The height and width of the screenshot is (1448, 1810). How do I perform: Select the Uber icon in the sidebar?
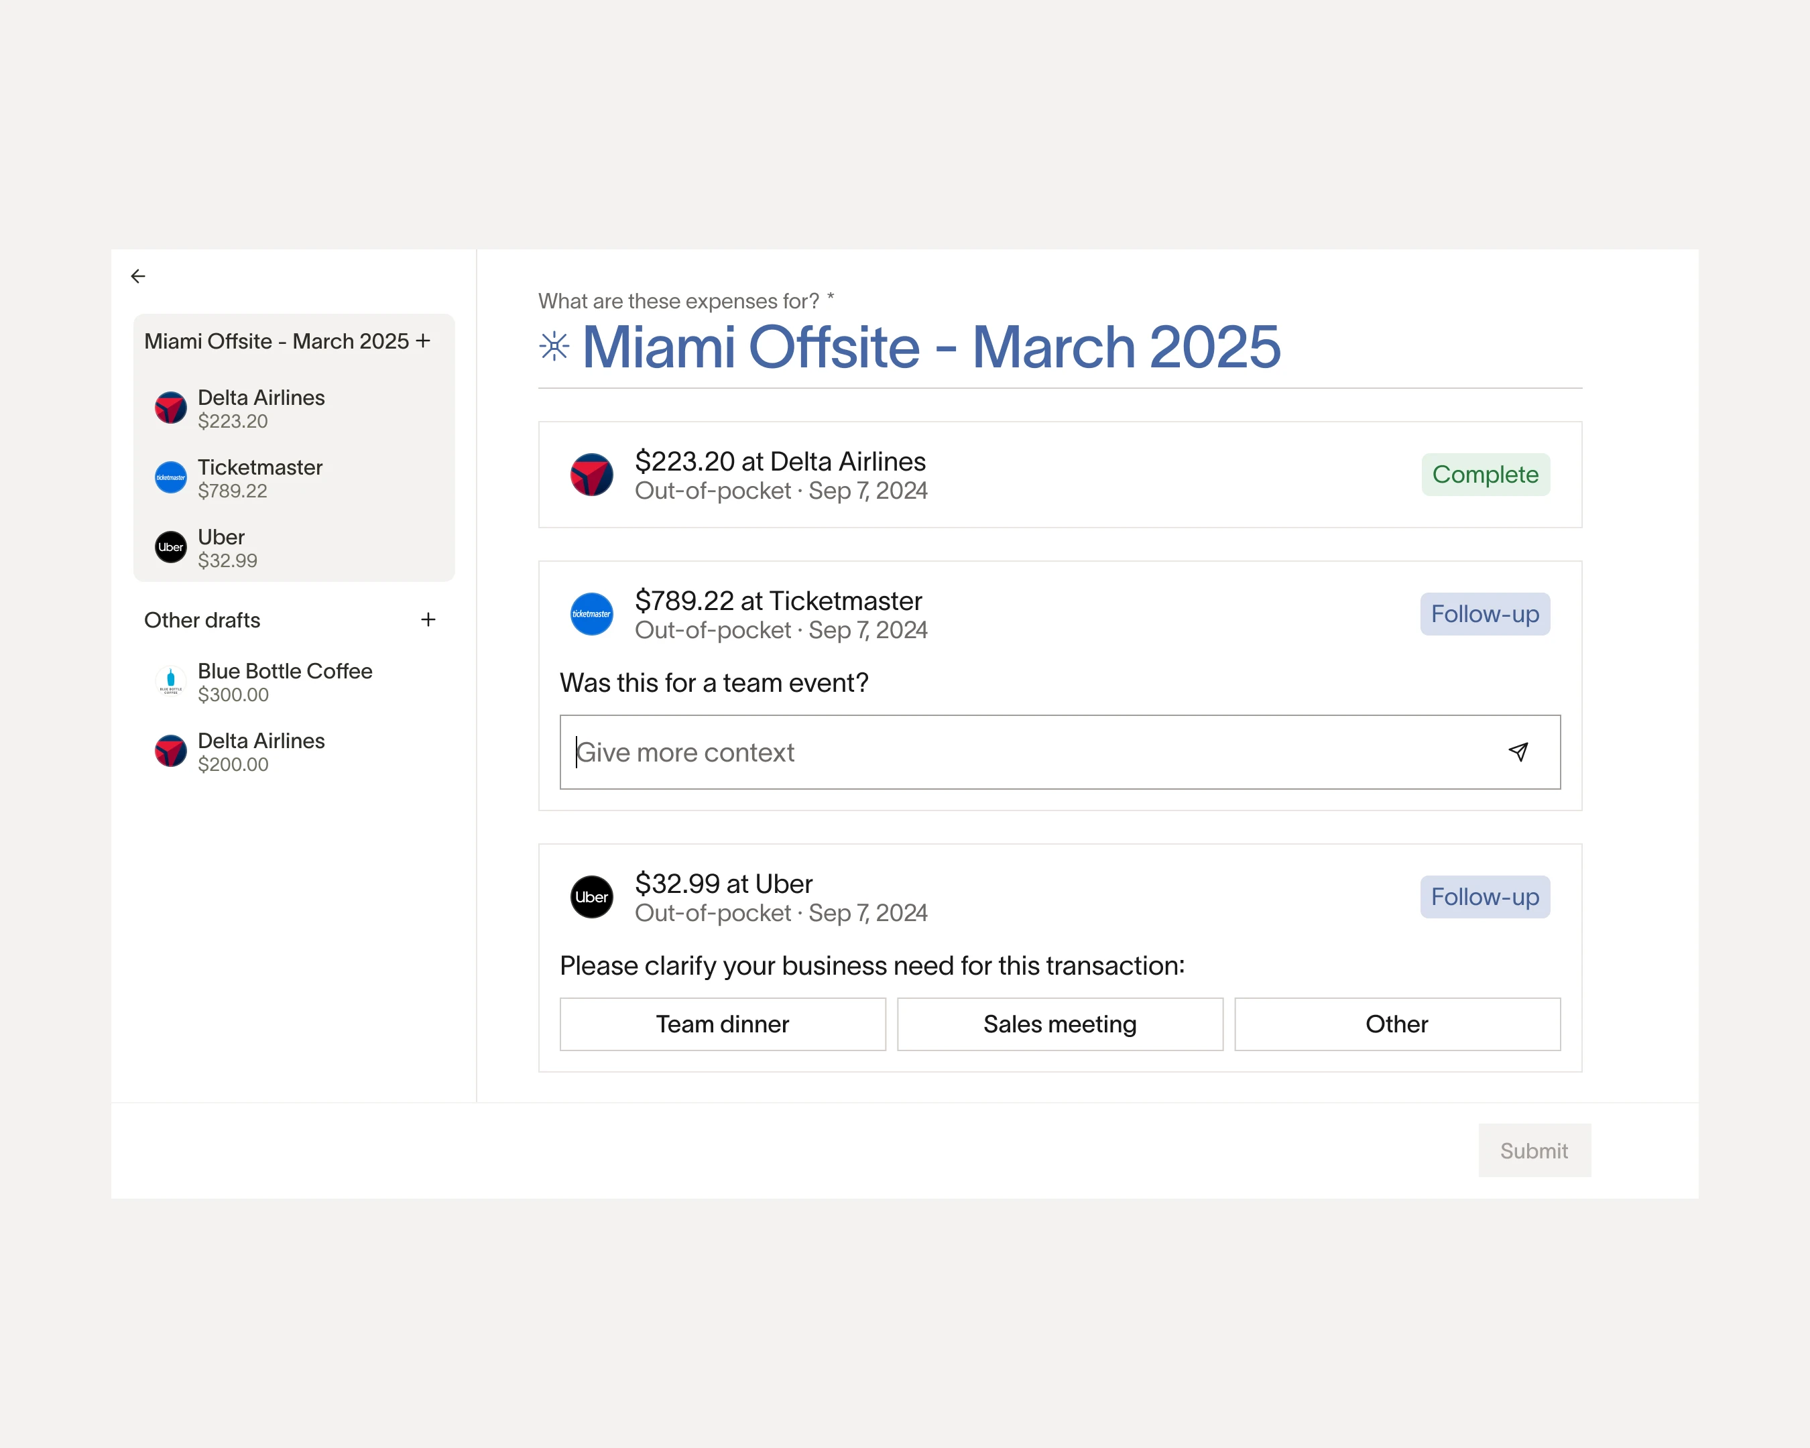(x=170, y=547)
